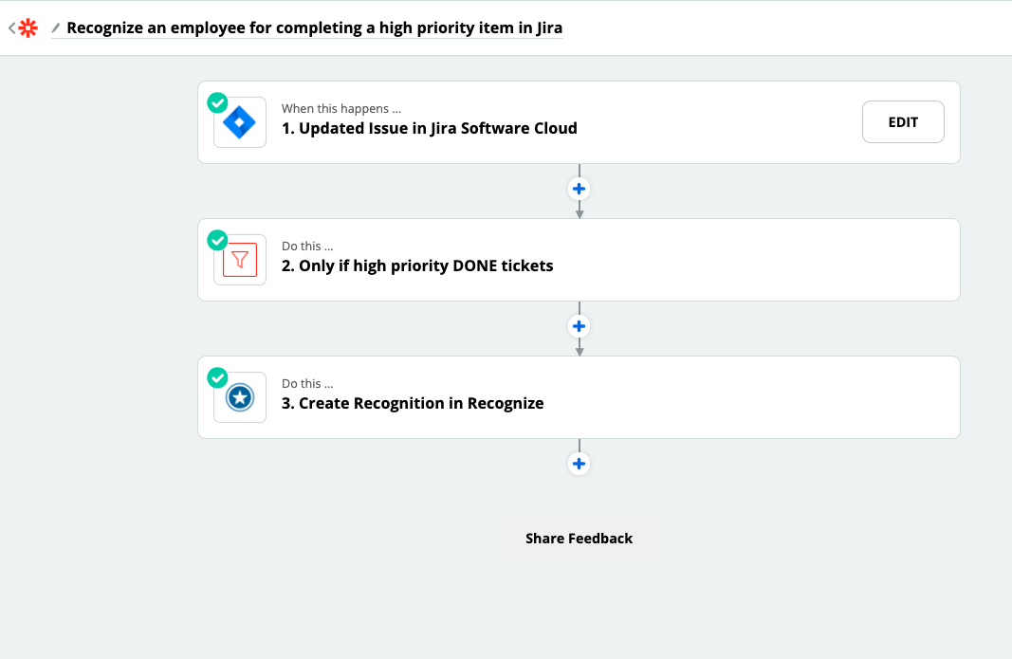
Task: Click the green checkmark on the filter step
Action: click(x=215, y=238)
